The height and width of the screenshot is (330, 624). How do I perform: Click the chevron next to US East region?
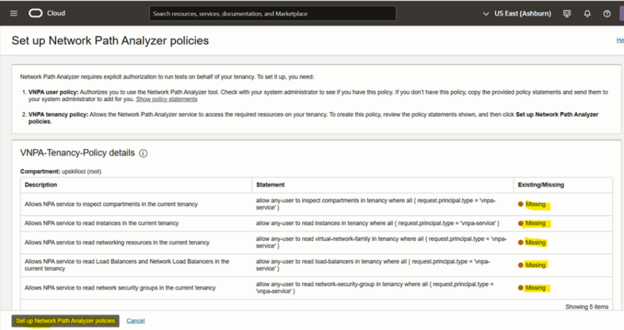pyautogui.click(x=486, y=13)
